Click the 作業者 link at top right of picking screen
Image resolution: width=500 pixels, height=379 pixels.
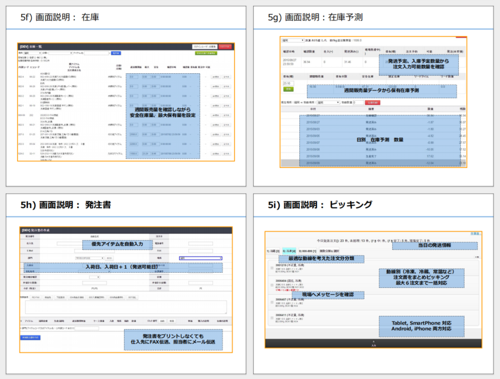pyautogui.click(x=475, y=234)
